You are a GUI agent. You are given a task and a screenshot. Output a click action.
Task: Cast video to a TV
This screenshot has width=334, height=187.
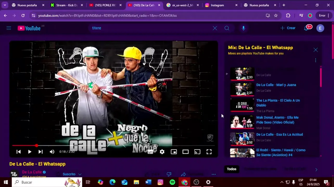pyautogui.click(x=197, y=152)
